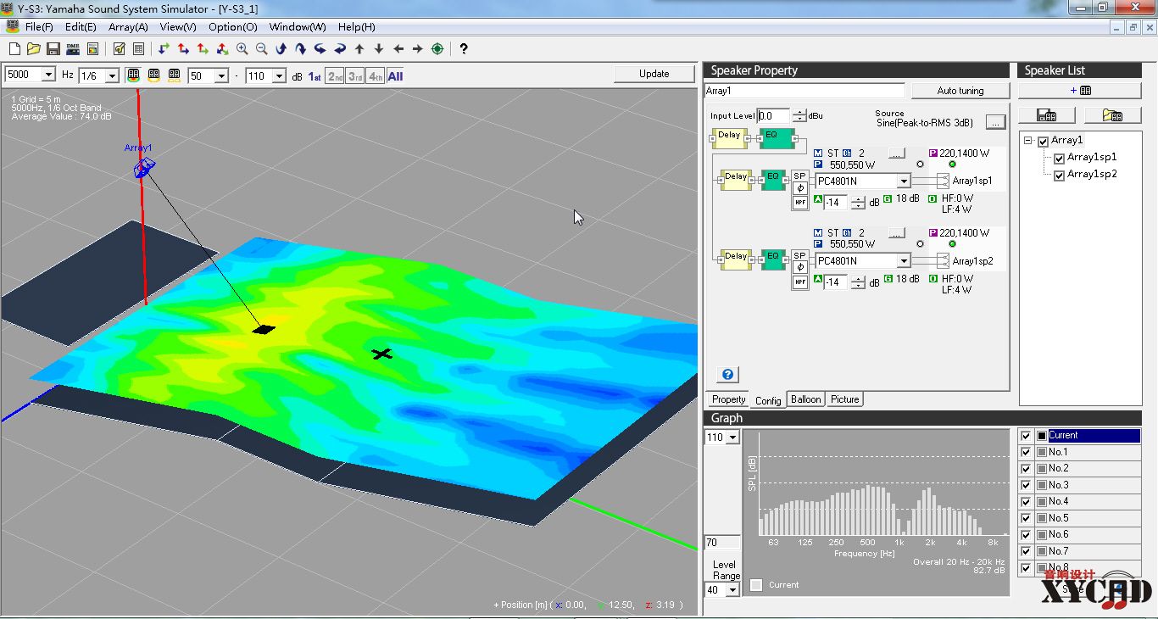Open the Level Range 40 dropdown
1158x619 pixels.
(x=733, y=590)
